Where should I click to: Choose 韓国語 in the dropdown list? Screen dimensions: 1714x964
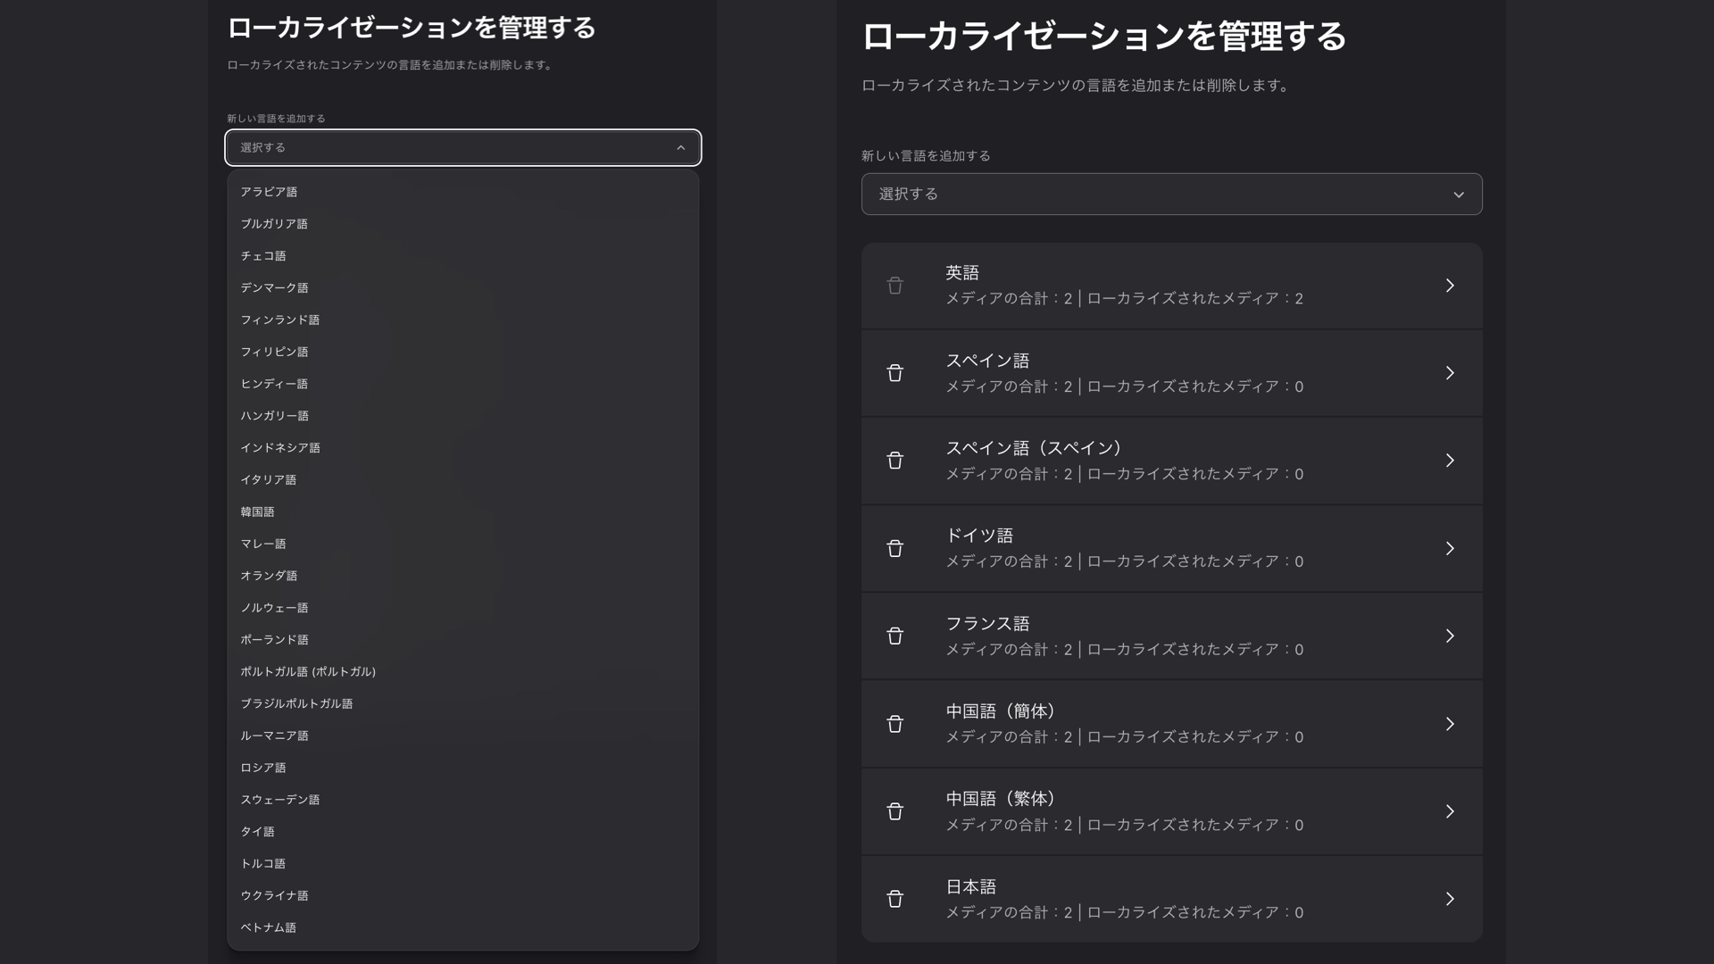pos(257,511)
